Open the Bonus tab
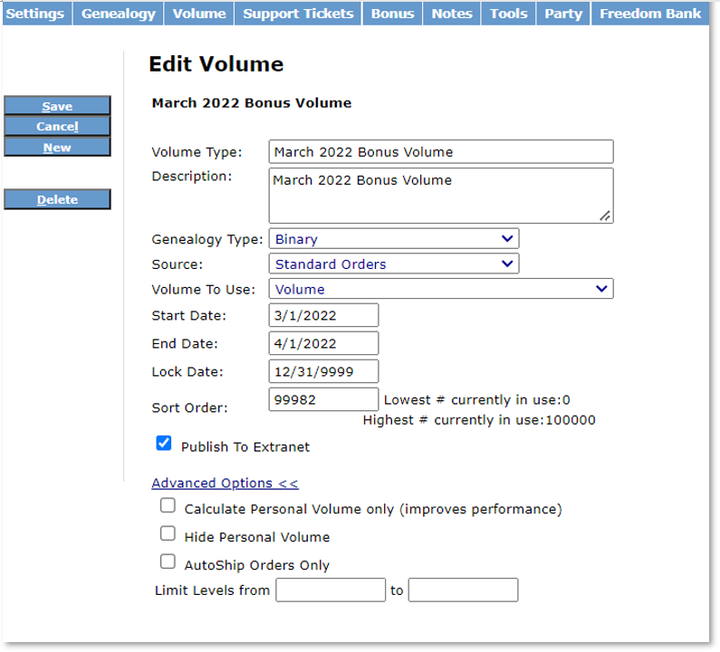Image resolution: width=720 pixels, height=652 pixels. pyautogui.click(x=392, y=14)
